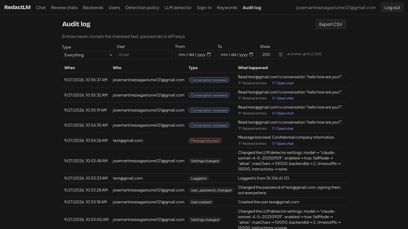Open the LLM detector page

click(178, 8)
